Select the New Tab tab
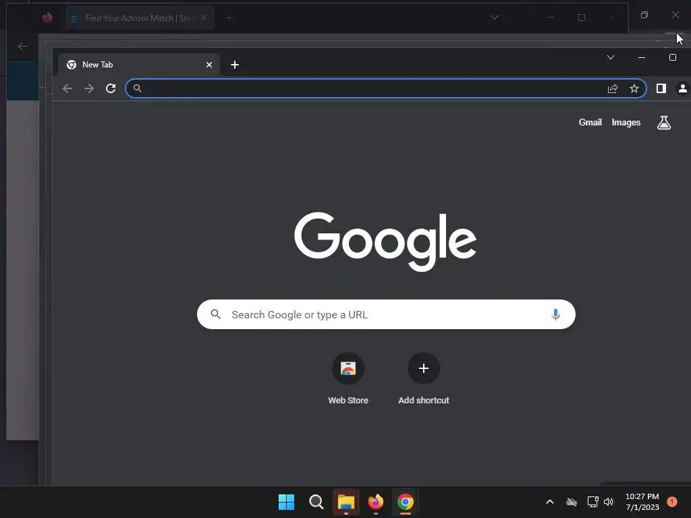Image resolution: width=691 pixels, height=518 pixels. point(139,65)
